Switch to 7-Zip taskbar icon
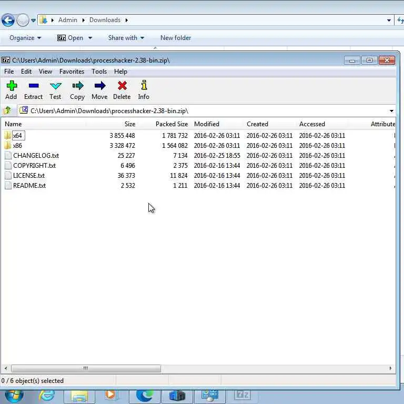 (242, 396)
